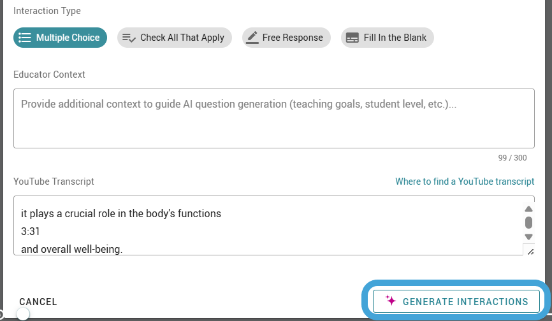Select the Multiple Choice interaction type

pos(60,38)
